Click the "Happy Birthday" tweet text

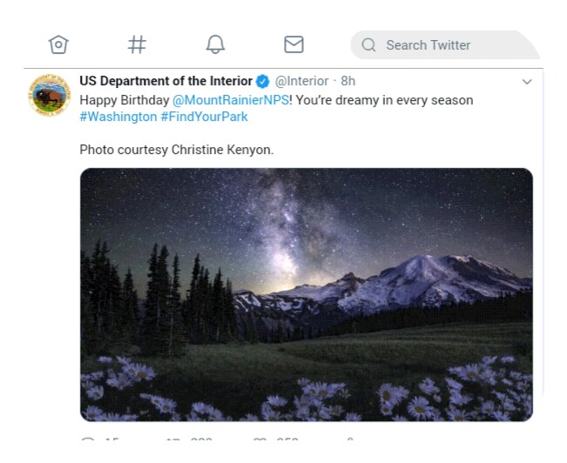point(124,100)
